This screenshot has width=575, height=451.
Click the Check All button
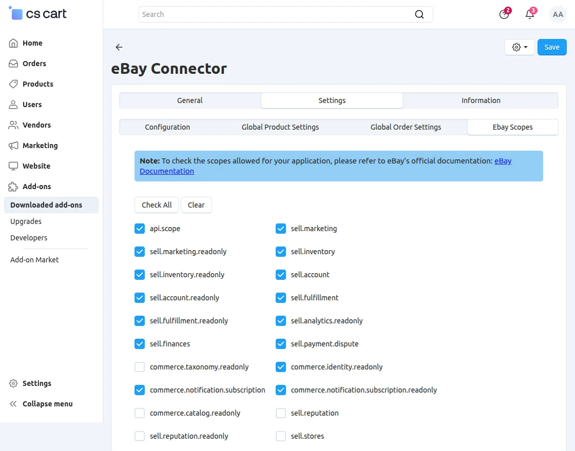[x=157, y=205]
